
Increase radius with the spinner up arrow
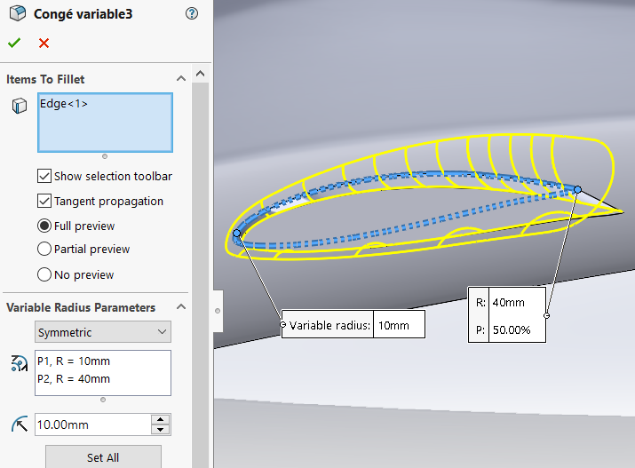pyautogui.click(x=161, y=419)
